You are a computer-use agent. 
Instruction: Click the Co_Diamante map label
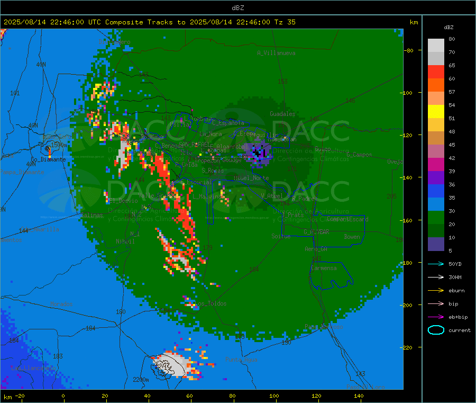[x=48, y=159]
